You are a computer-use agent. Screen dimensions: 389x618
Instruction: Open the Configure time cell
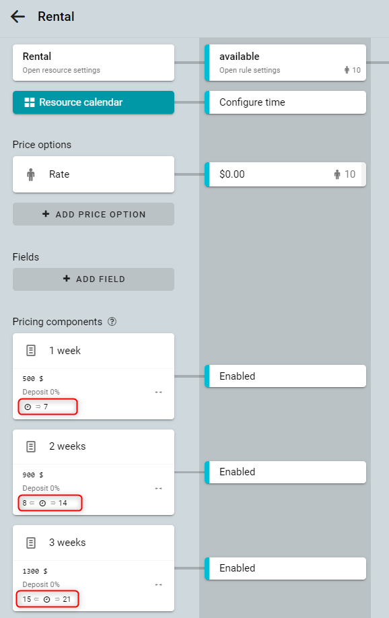285,102
